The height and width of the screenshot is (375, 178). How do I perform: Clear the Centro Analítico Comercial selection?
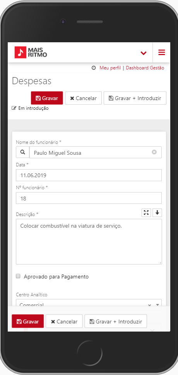point(150,305)
